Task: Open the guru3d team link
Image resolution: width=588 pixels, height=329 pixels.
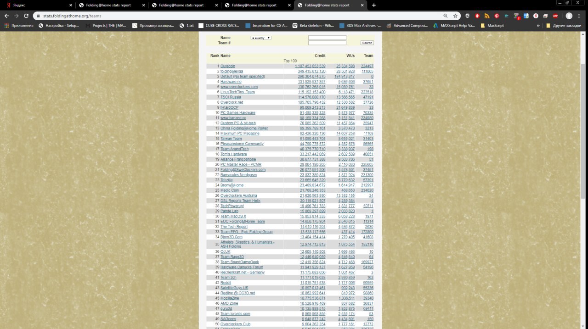Action: (x=226, y=308)
